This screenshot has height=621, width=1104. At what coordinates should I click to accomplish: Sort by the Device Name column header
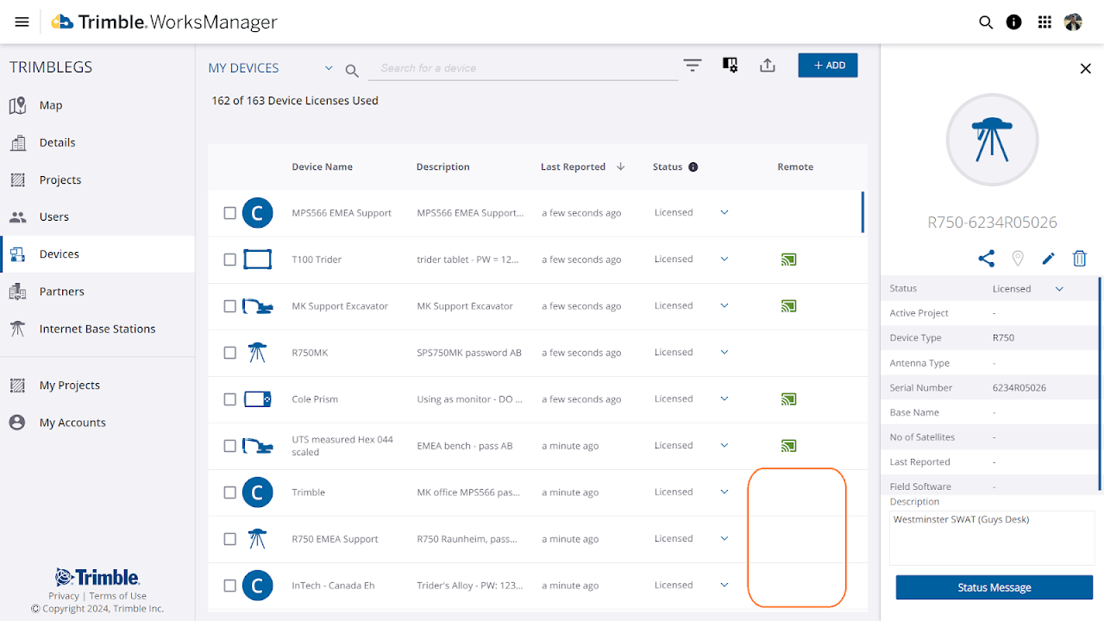322,167
